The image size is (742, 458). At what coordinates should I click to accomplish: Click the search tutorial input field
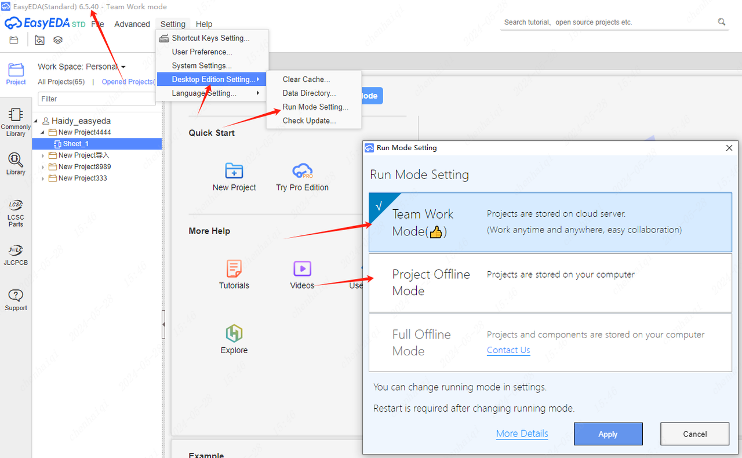point(609,22)
